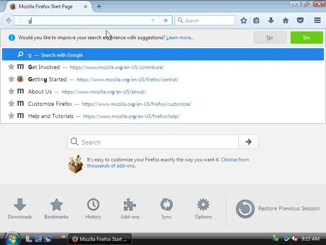Expand the address bar history dropdown
Viewport: 326px width, 245px height.
(153, 20)
